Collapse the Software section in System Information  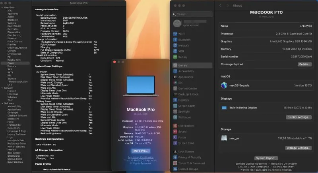point(2,103)
